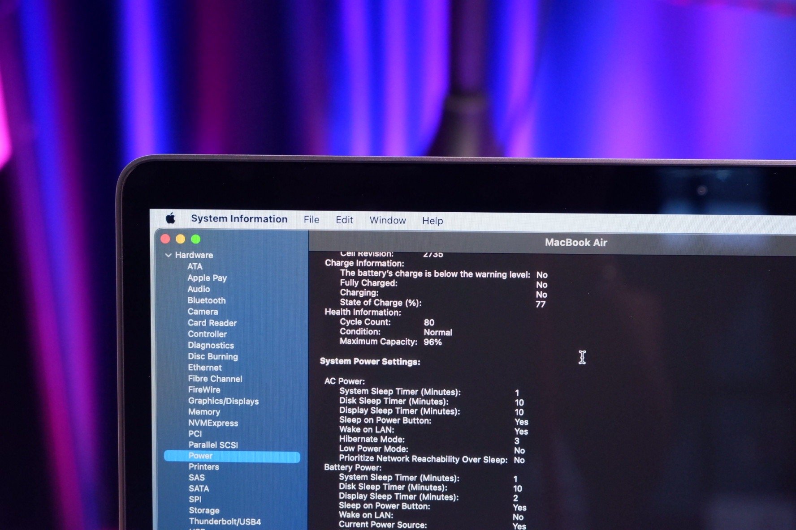Open the Window menu
The width and height of the screenshot is (796, 530).
(388, 220)
